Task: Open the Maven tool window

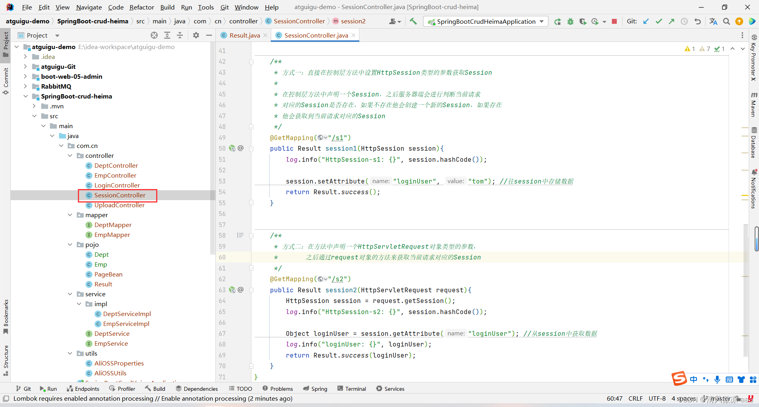Action: pyautogui.click(x=754, y=104)
